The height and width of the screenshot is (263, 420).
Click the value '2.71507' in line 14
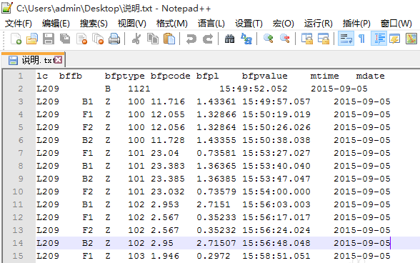[216, 243]
